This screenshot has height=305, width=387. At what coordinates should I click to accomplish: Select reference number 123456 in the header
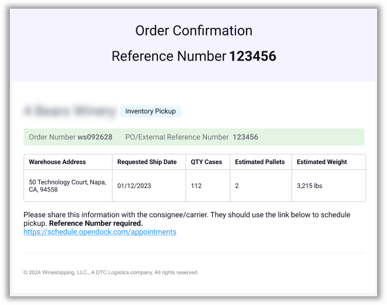point(252,56)
